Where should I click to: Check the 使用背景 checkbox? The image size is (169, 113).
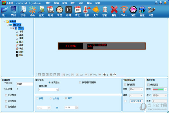[125, 85]
